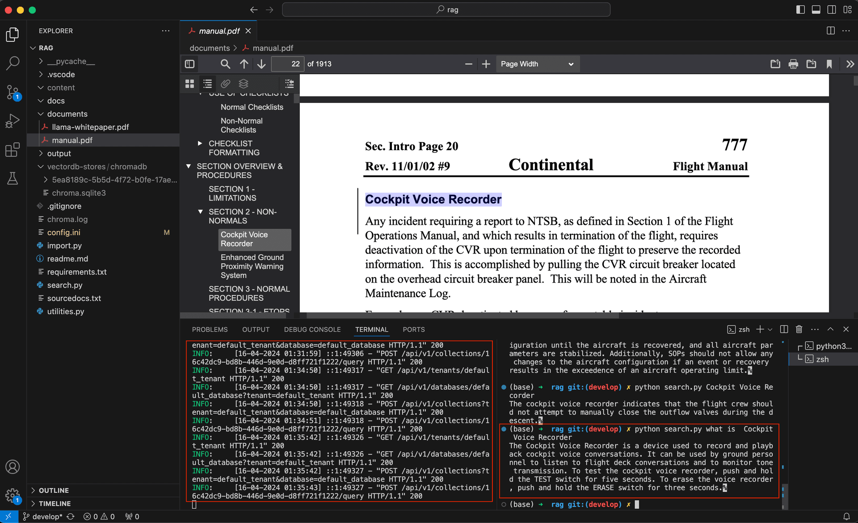Go to the next PDF page
This screenshot has width=858, height=523.
click(x=261, y=64)
